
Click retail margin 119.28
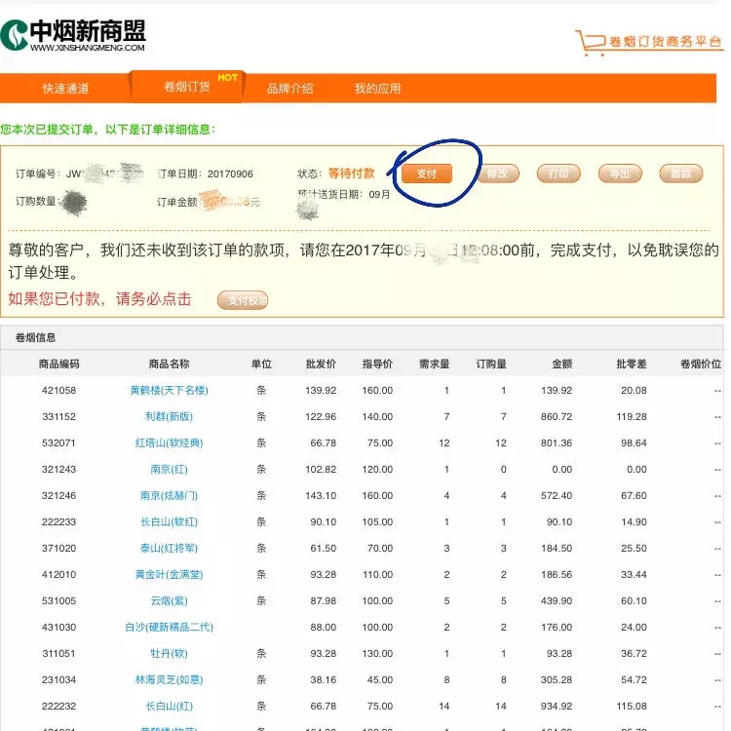point(632,416)
